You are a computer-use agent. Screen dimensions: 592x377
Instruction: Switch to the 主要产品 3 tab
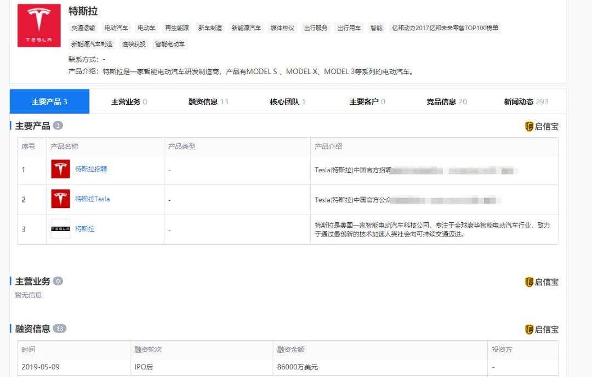49,102
